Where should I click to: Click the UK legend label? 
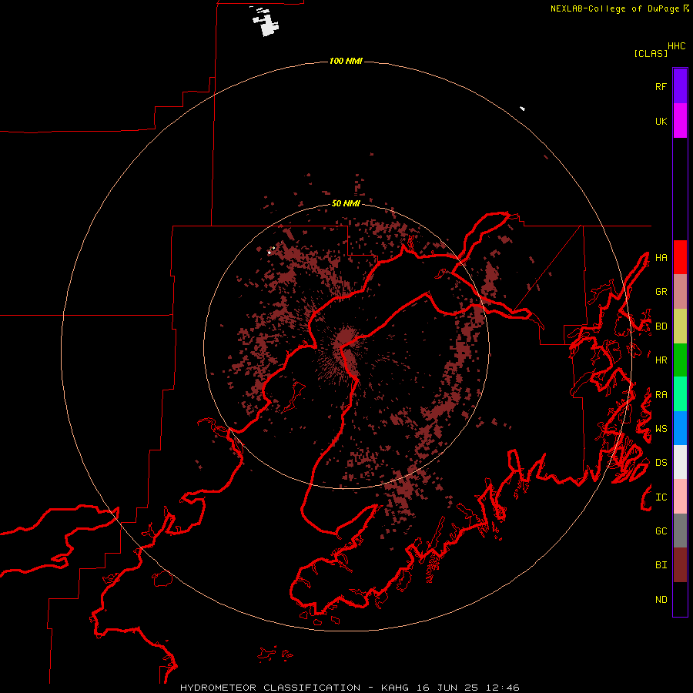tap(661, 121)
